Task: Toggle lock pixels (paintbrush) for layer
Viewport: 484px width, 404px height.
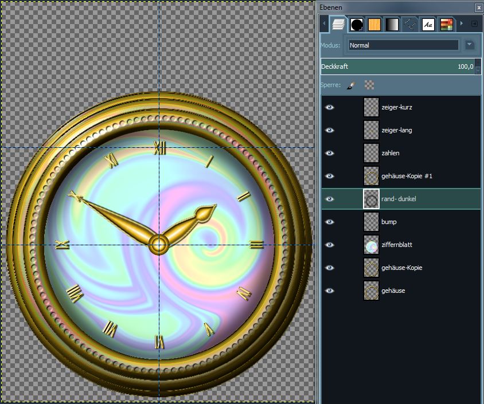Action: pos(351,85)
